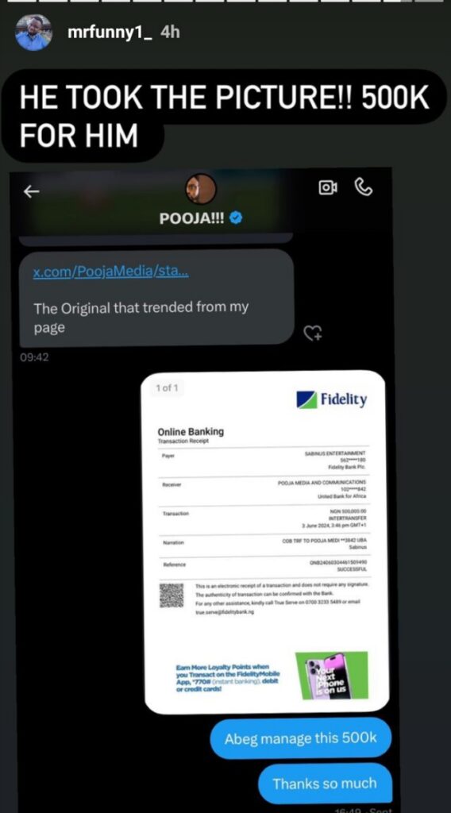451x813 pixels.
Task: Go back using the arrow icon
Action: (x=32, y=192)
